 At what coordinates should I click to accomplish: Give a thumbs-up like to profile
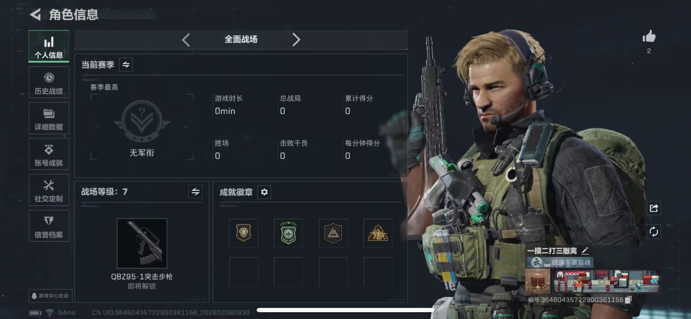649,36
